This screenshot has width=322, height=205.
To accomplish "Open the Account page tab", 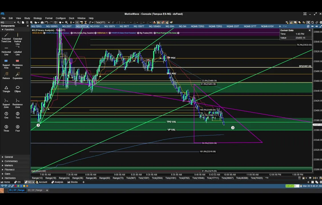I will [x=41, y=182].
